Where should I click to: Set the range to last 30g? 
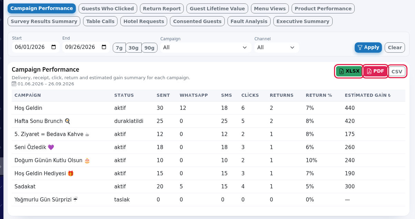pos(133,48)
